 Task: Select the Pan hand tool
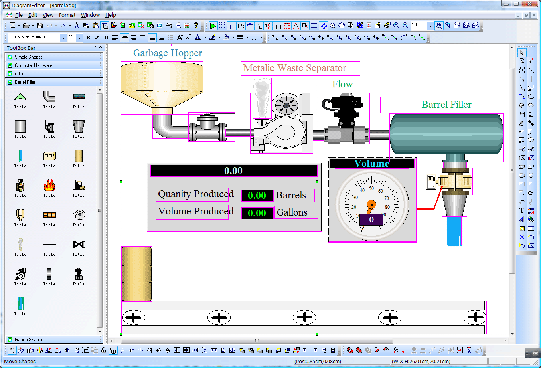coord(342,26)
